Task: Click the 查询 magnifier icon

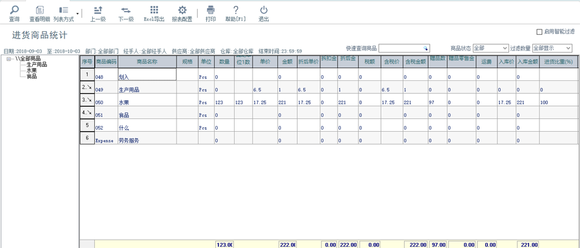Action: point(14,10)
